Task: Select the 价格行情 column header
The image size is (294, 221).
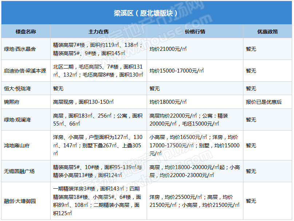Action: coord(195,32)
